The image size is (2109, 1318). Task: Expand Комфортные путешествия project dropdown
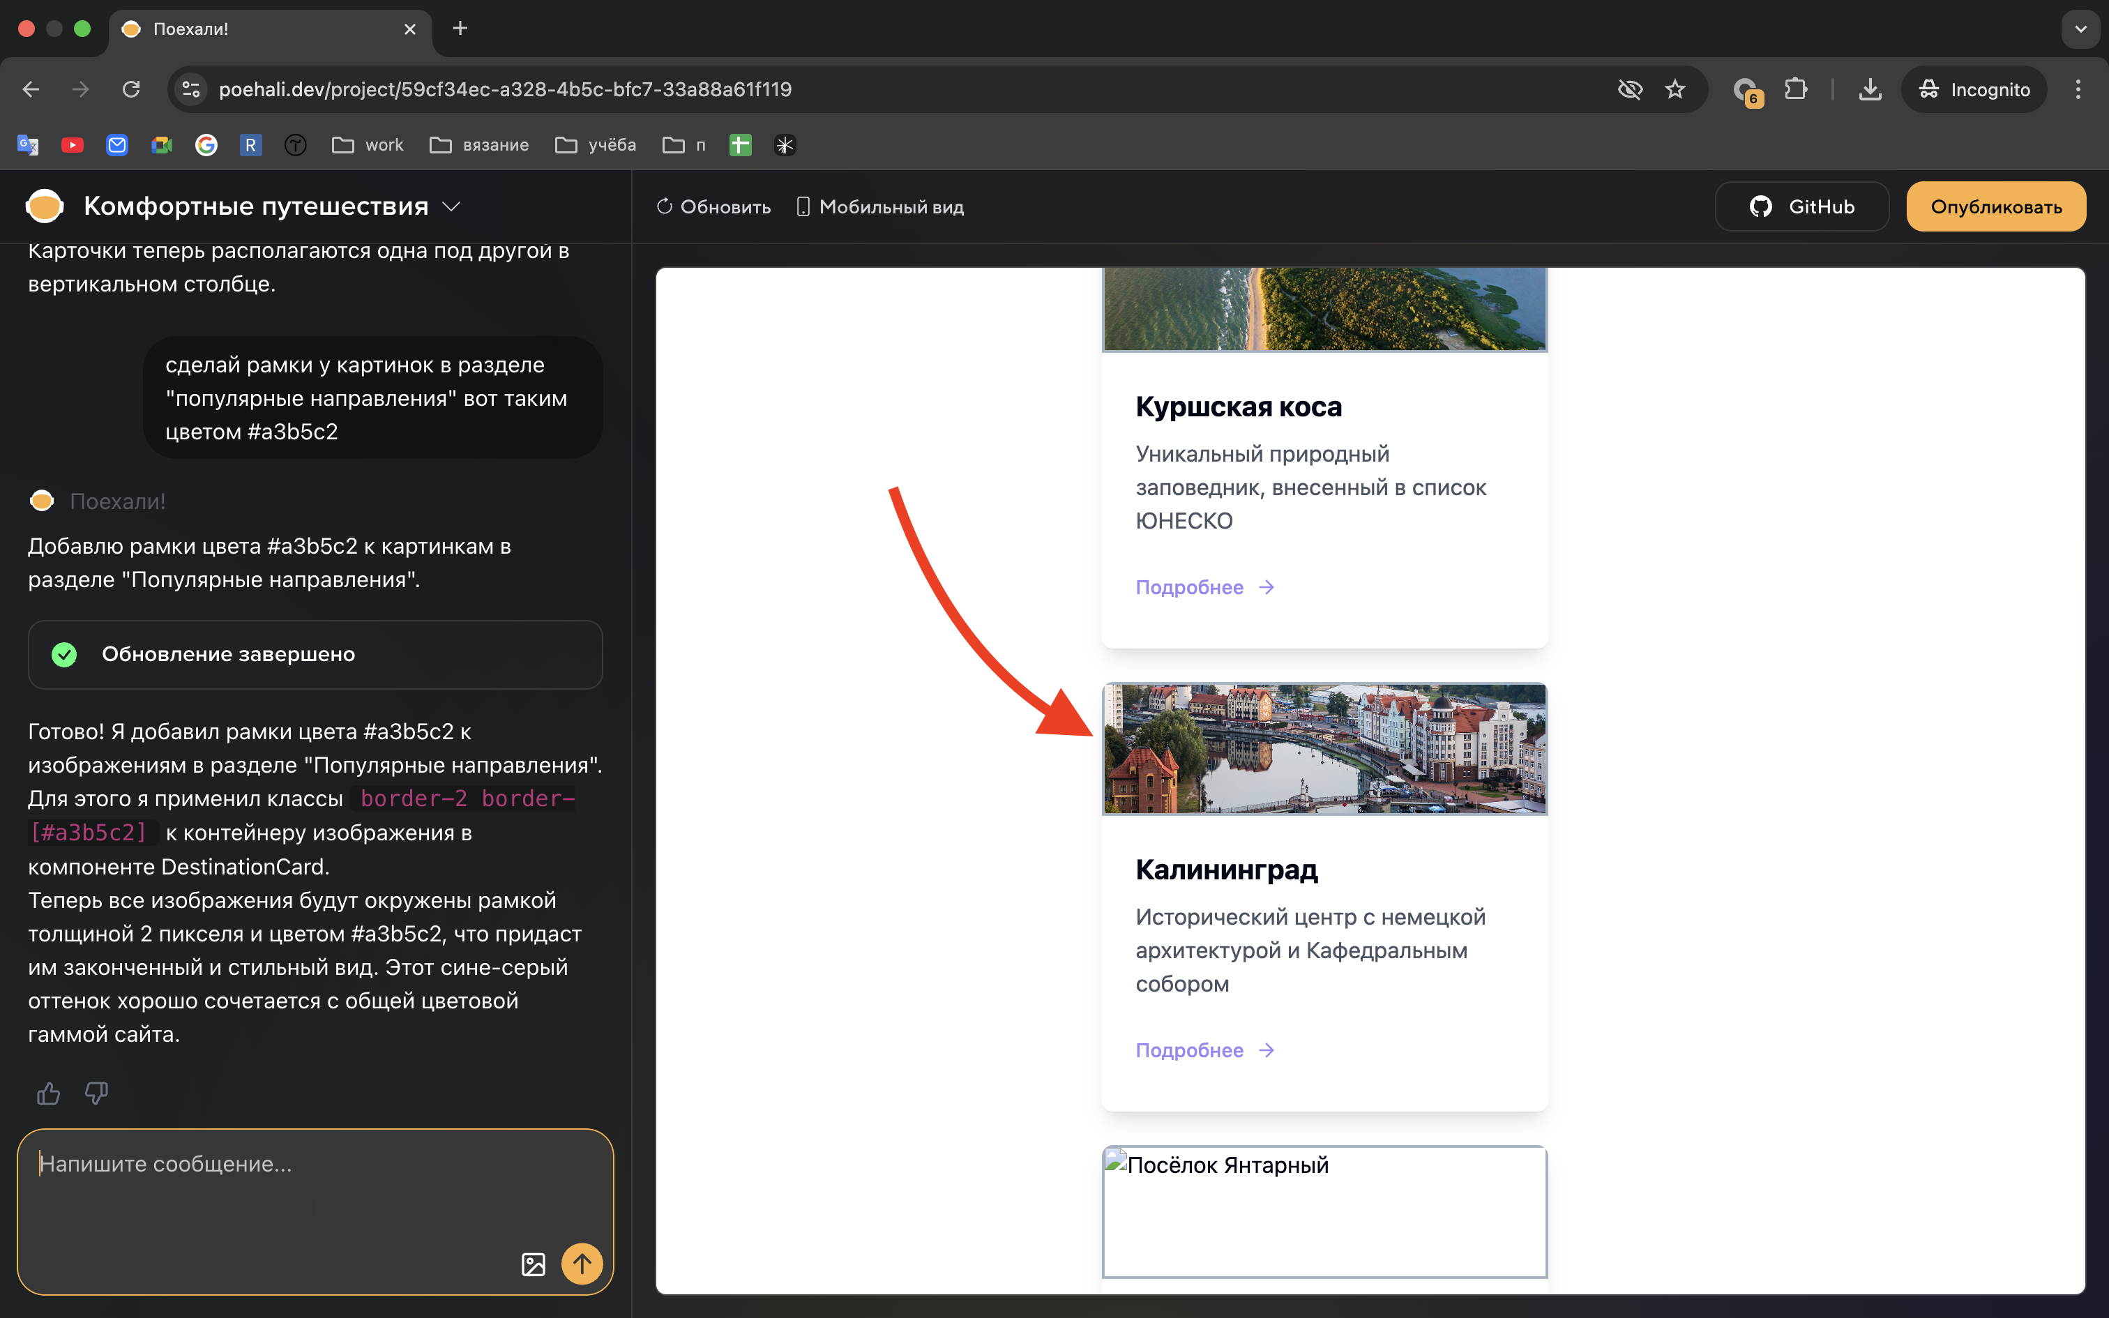451,206
